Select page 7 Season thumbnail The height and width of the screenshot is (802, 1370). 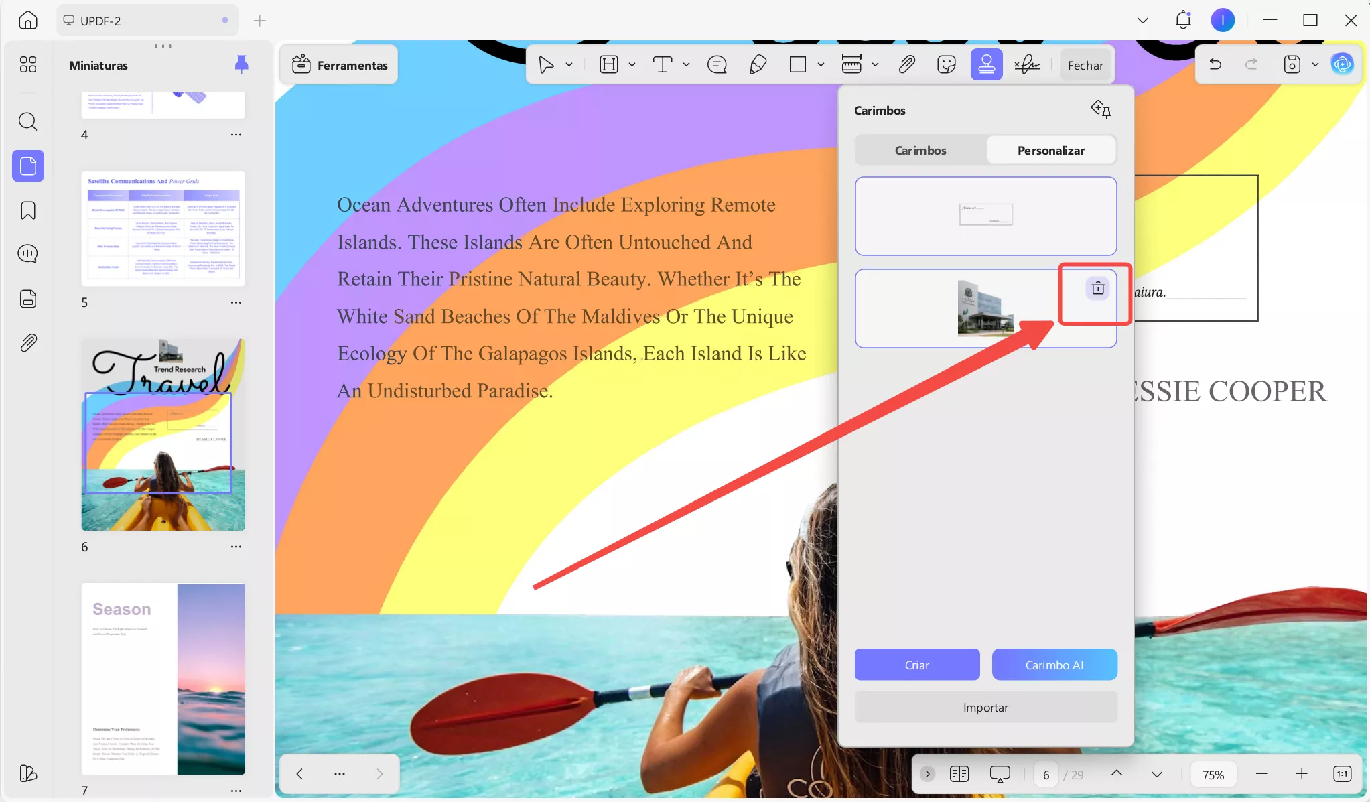click(x=163, y=679)
